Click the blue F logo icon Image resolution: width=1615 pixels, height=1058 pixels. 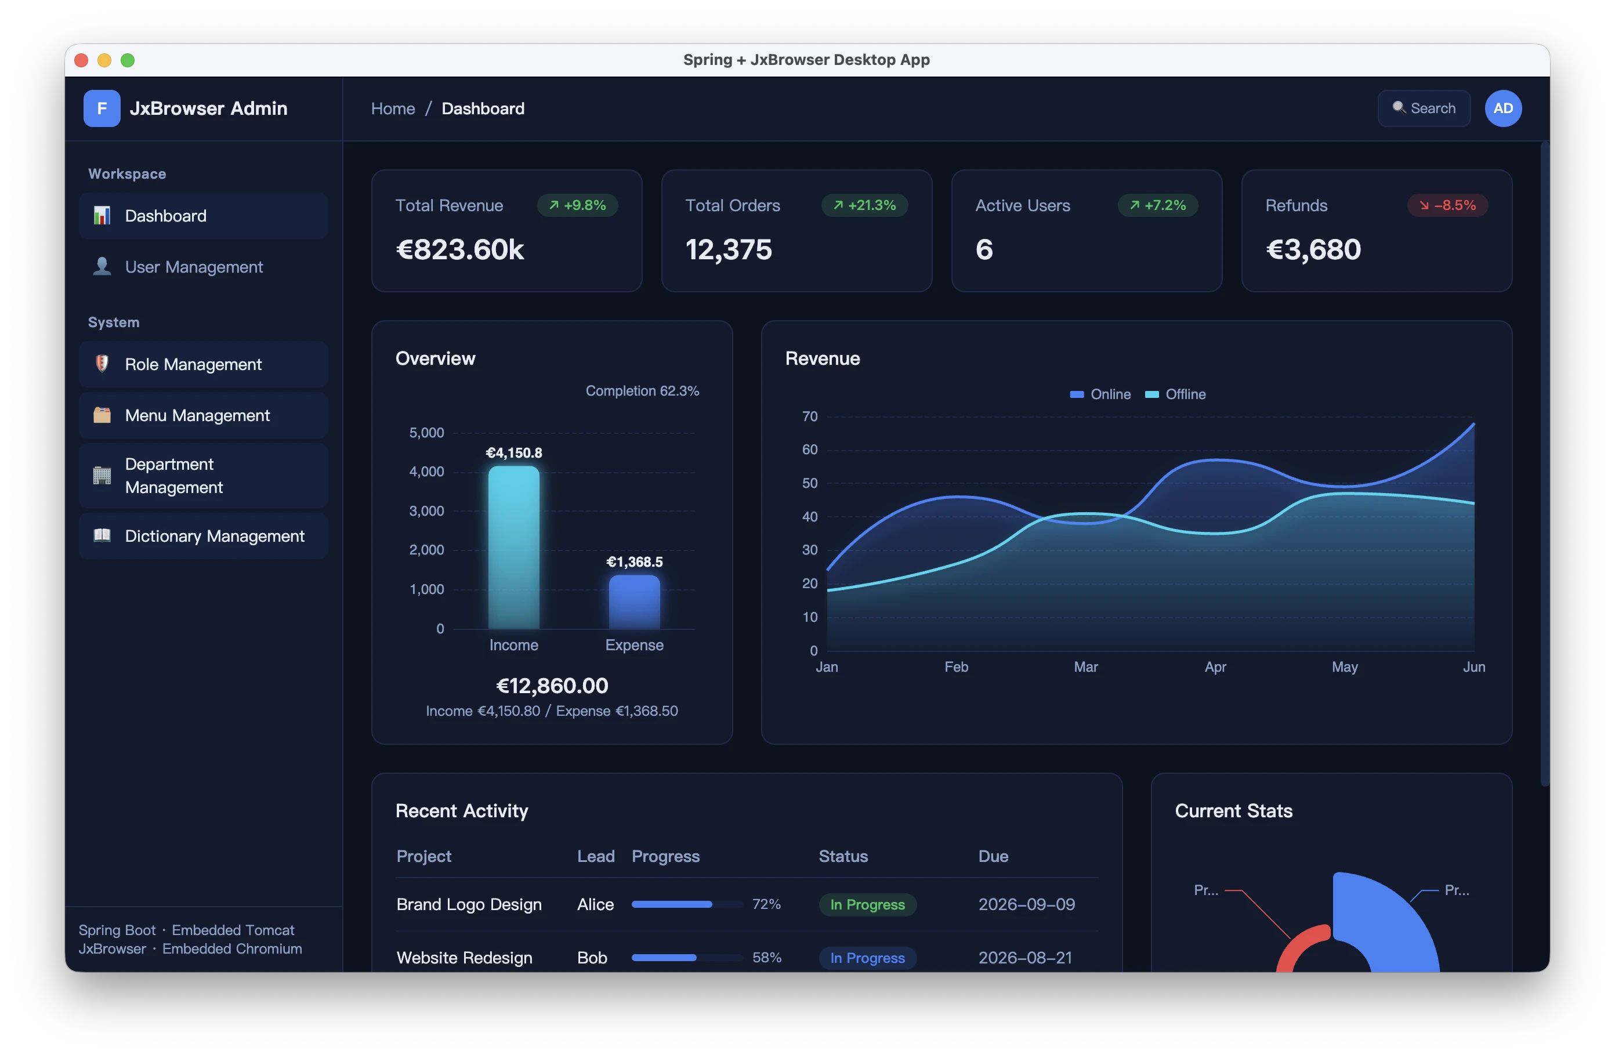click(102, 108)
